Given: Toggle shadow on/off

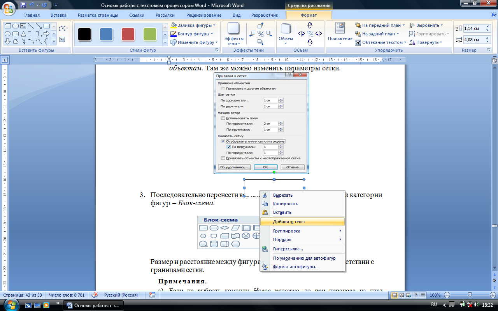Looking at the screenshot, I should (260, 33).
